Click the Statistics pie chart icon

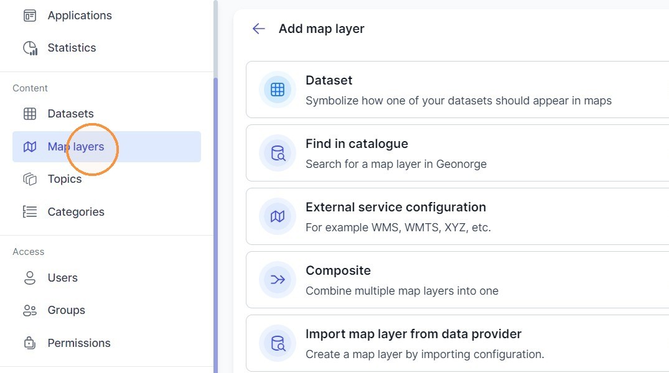(x=30, y=48)
